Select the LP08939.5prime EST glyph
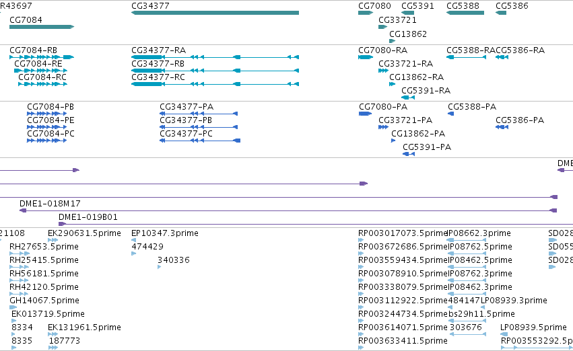Screen dimensions: 573x351 [x=504, y=334]
